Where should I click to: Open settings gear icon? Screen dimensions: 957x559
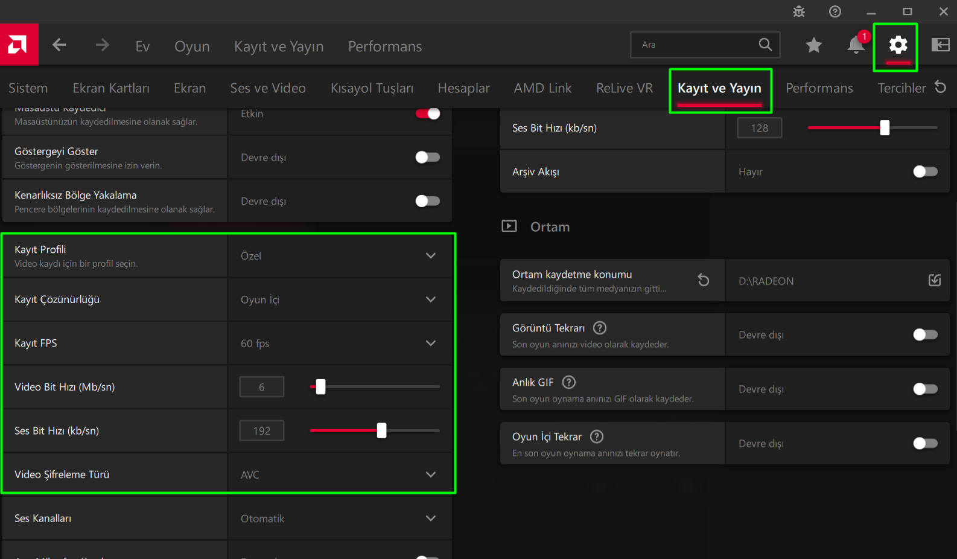(x=898, y=45)
